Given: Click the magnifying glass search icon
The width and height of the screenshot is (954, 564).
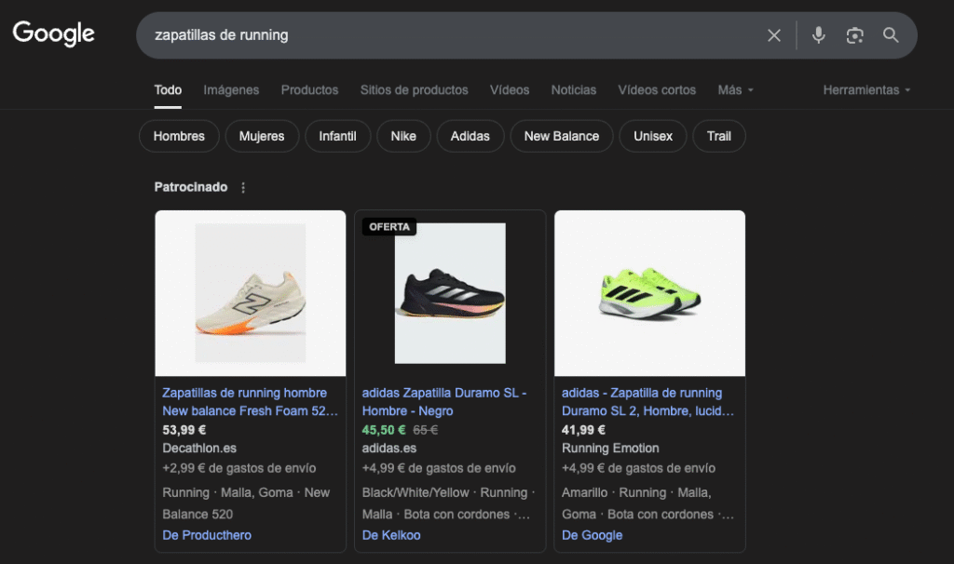Looking at the screenshot, I should (x=891, y=35).
